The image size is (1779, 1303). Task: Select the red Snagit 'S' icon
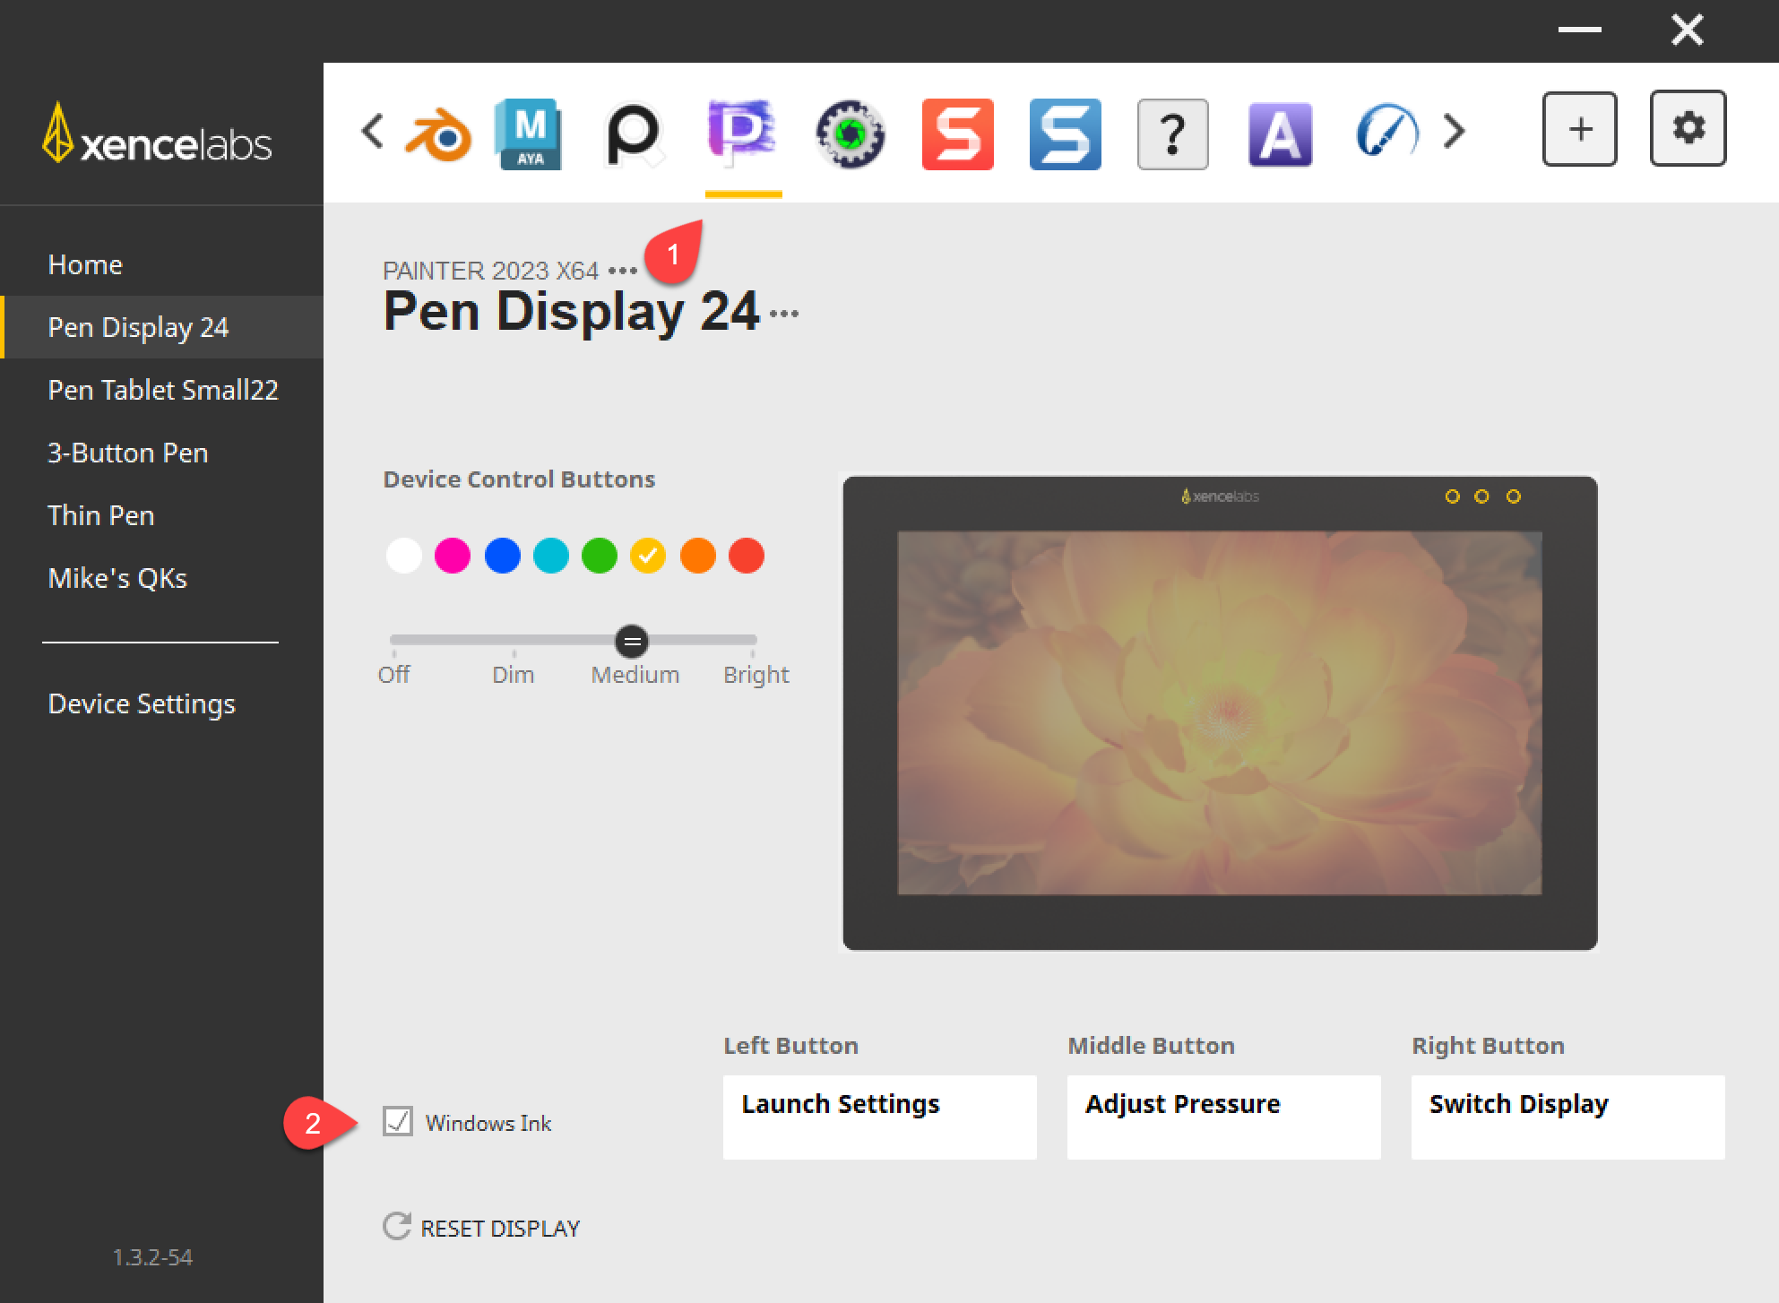click(957, 134)
